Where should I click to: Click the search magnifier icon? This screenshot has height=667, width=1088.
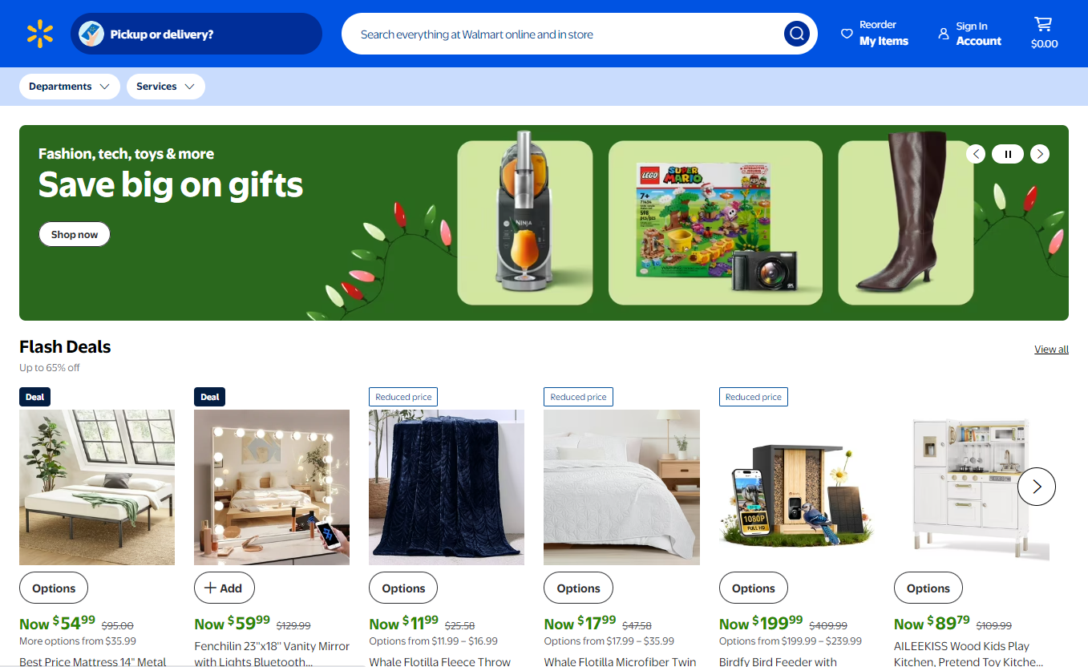[797, 34]
